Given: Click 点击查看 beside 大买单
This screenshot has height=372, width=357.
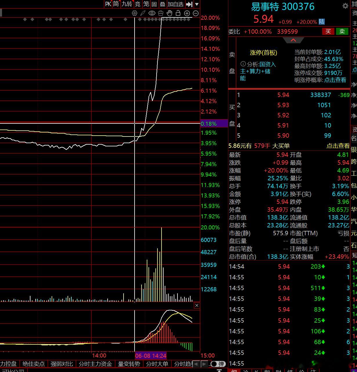Looking at the screenshot, I should pyautogui.click(x=338, y=146).
